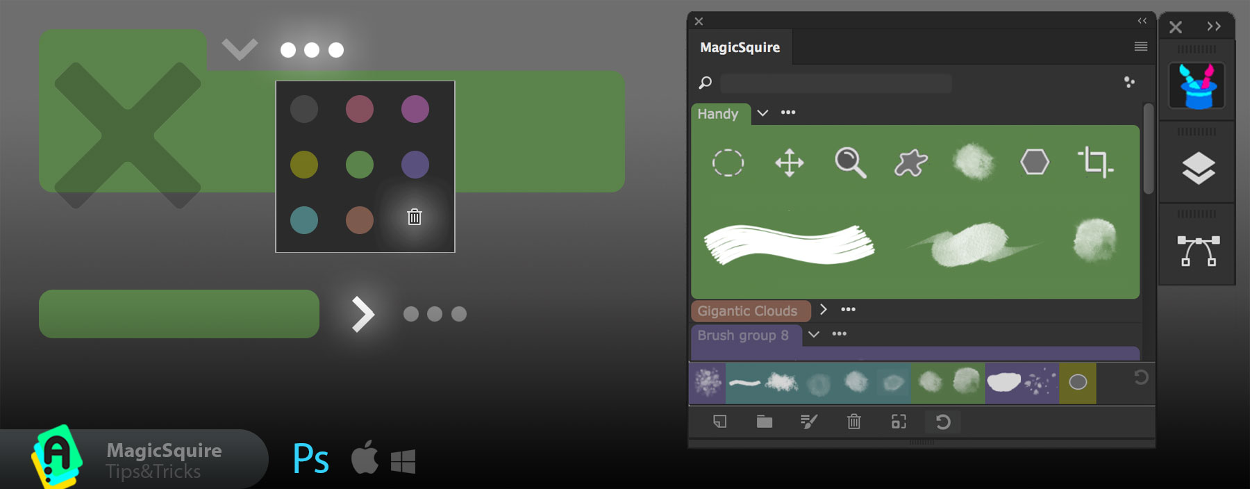
Task: Choose the teal color swatch
Action: [304, 220]
